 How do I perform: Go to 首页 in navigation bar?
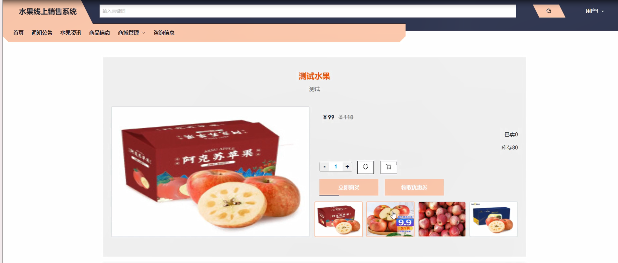coord(18,33)
